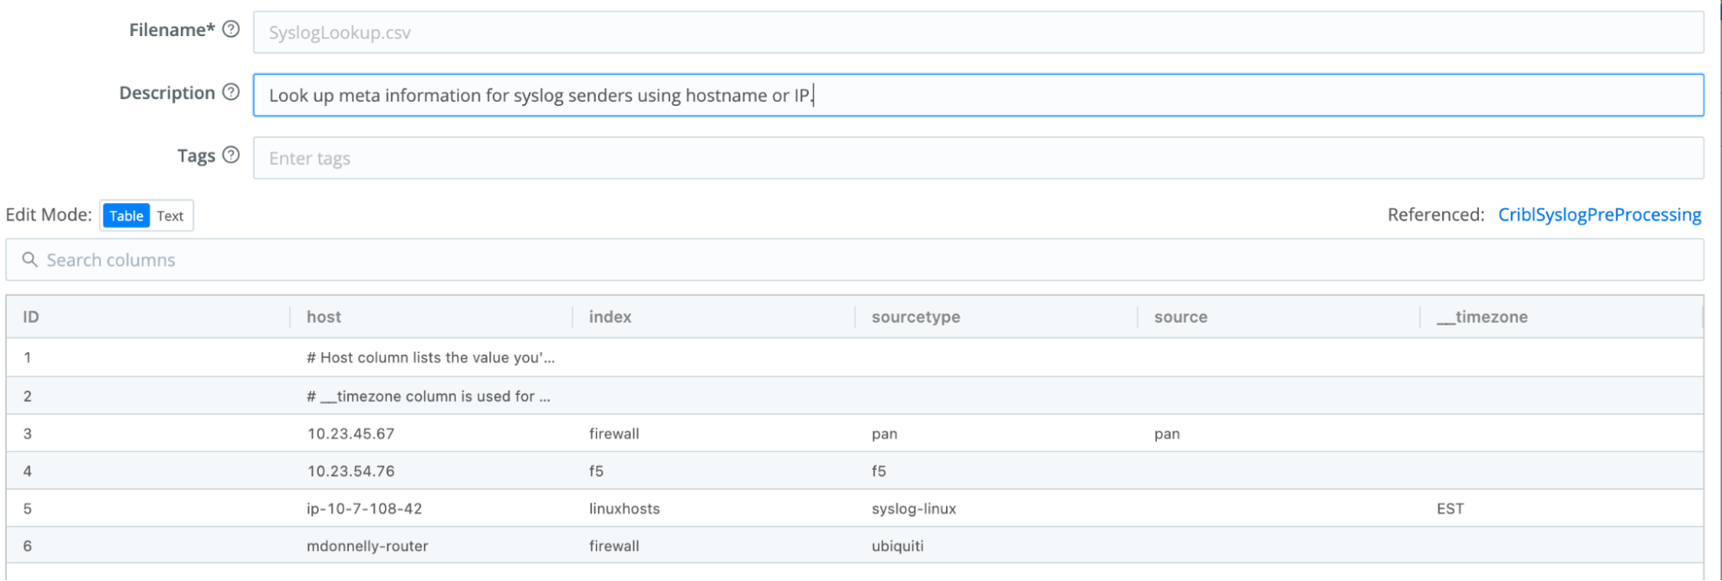Click the magnifier icon in Search columns
The image size is (1722, 581).
click(30, 259)
